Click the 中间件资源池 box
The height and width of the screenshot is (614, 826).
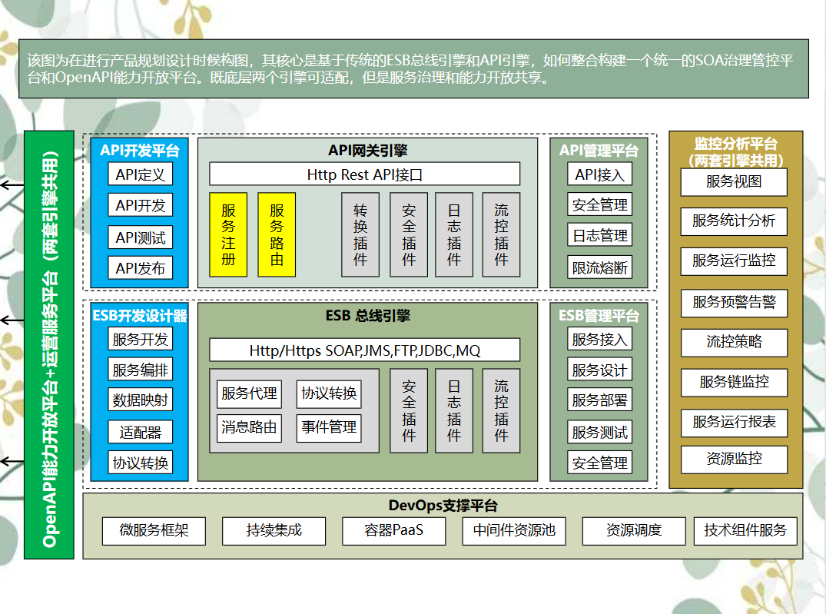tap(514, 531)
